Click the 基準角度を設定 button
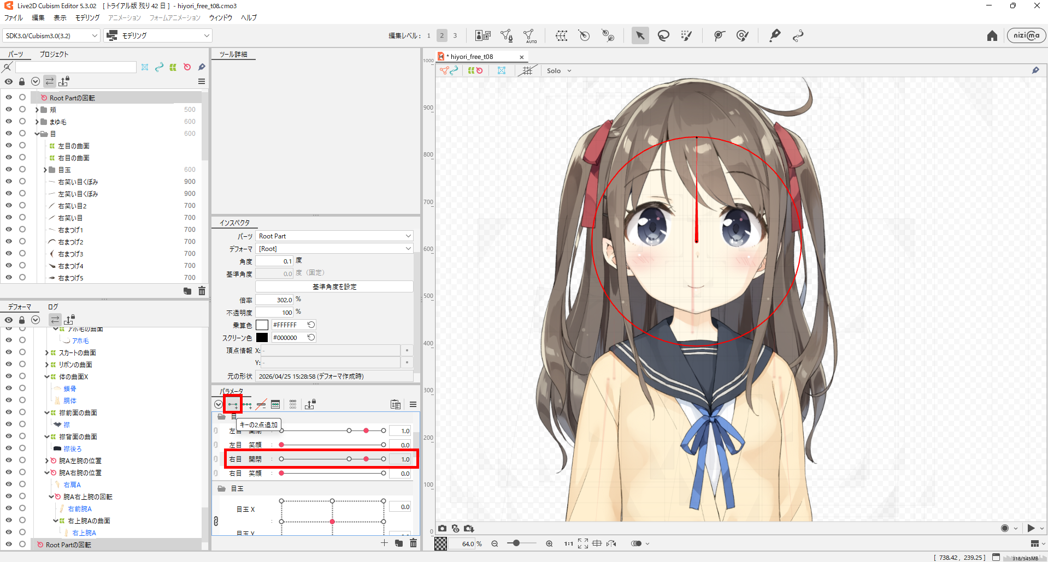Viewport: 1048px width, 562px height. (334, 286)
